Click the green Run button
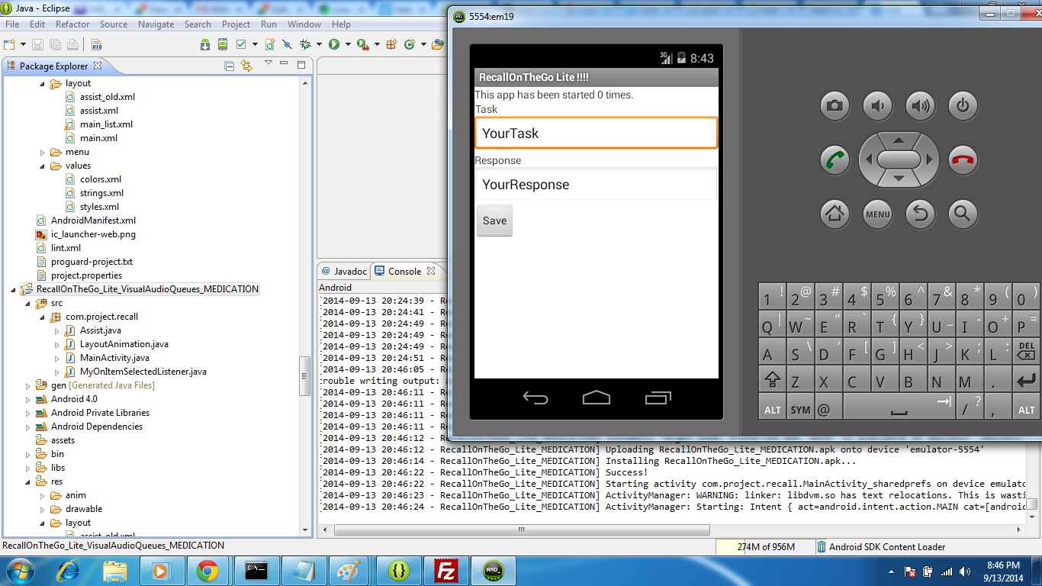The image size is (1042, 586). [334, 44]
